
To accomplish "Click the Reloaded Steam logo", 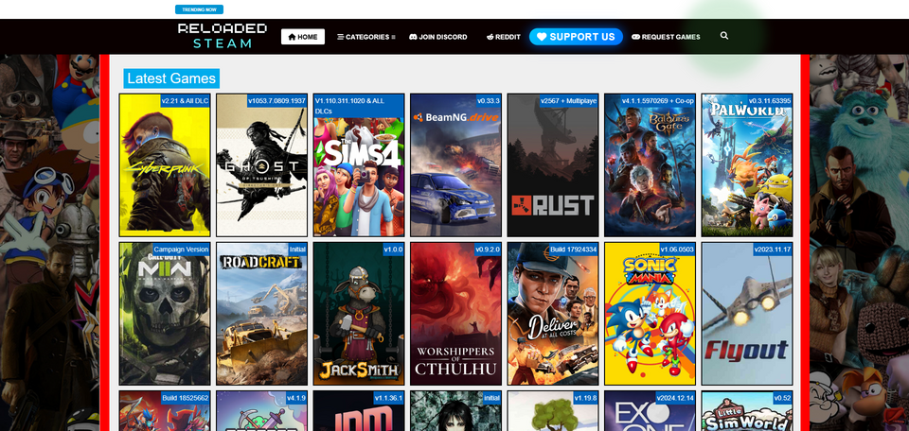I will click(x=223, y=36).
